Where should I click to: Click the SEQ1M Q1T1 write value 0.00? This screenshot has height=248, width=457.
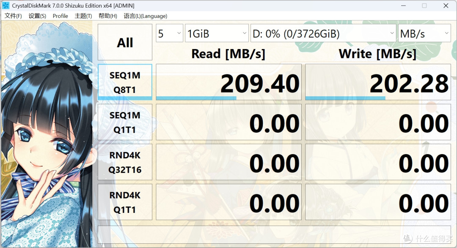click(x=378, y=122)
